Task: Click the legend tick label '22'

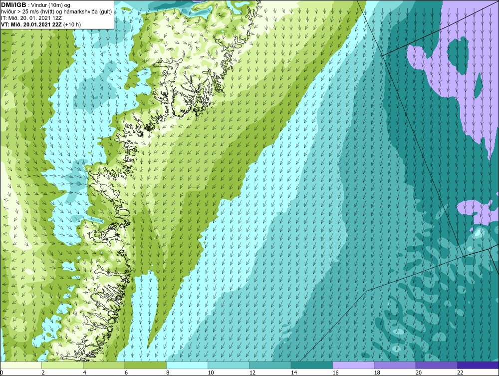Action: (x=460, y=373)
